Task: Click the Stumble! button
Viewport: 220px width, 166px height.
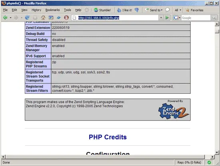Action: point(102,10)
